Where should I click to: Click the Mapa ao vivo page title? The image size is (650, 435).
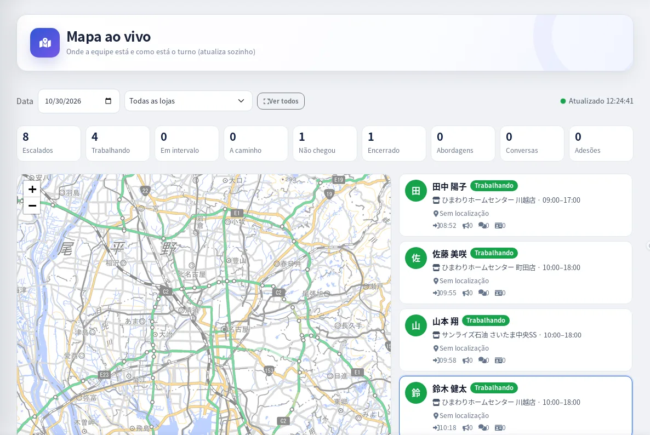click(109, 37)
